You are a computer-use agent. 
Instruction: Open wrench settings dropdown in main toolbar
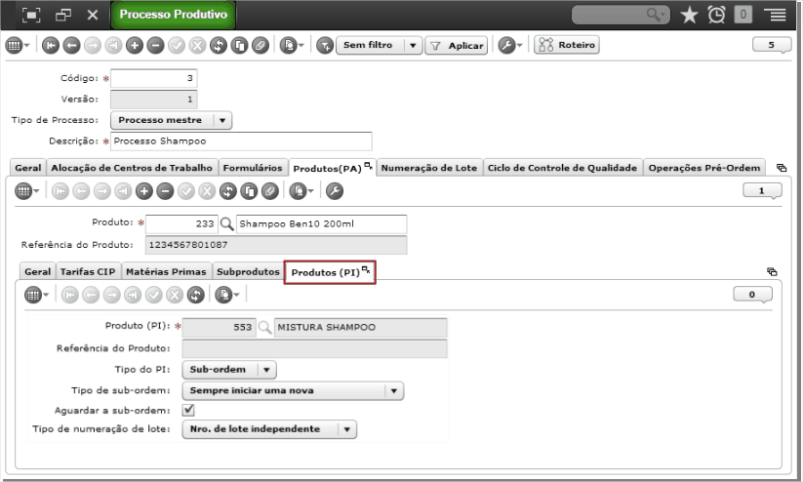coord(510,46)
